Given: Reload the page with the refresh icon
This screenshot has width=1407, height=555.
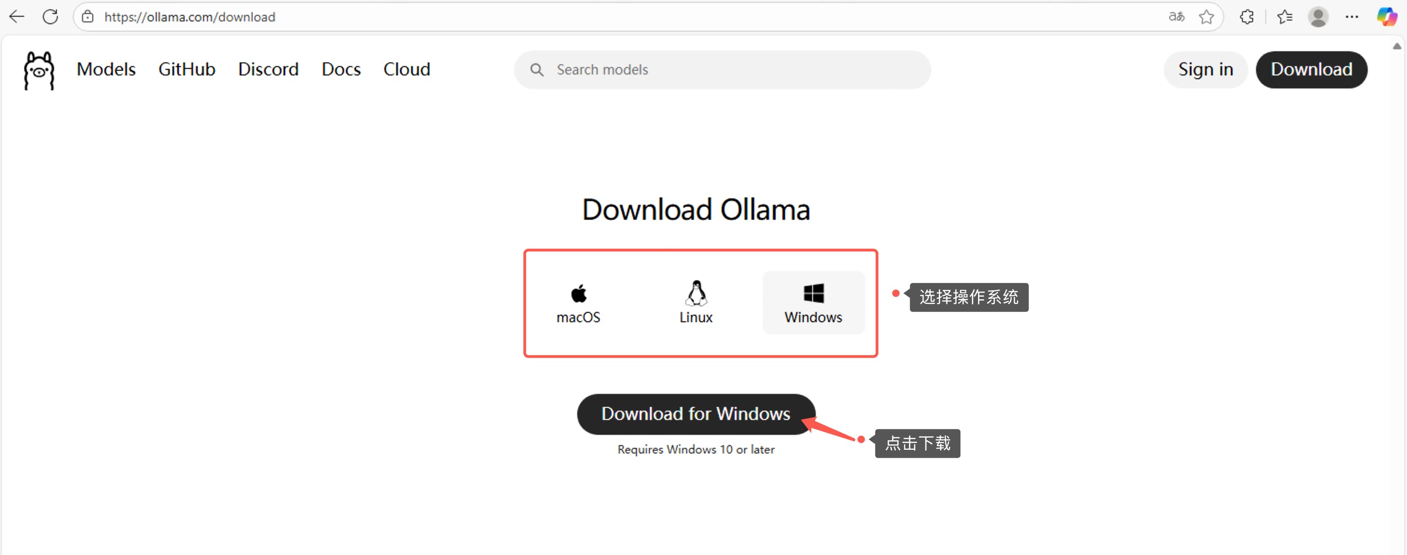Looking at the screenshot, I should point(50,16).
